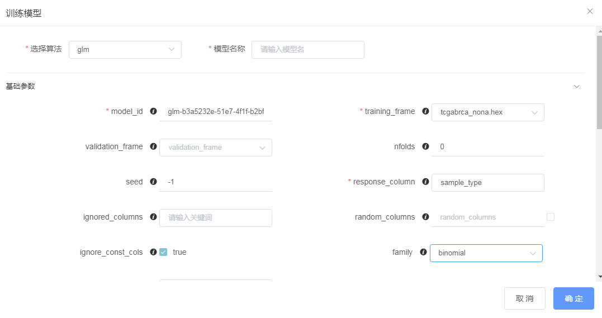This screenshot has width=602, height=318.
Task: Click info icon beside training_frame
Action: click(x=425, y=111)
